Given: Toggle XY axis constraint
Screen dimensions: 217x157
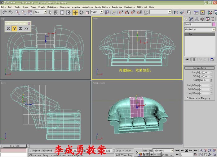Looking at the screenshot, I should (x=26, y=28).
